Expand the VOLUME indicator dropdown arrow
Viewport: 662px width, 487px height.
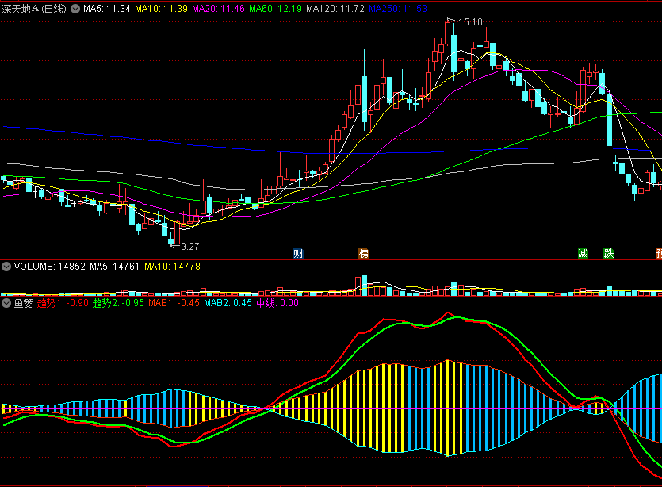pyautogui.click(x=6, y=267)
